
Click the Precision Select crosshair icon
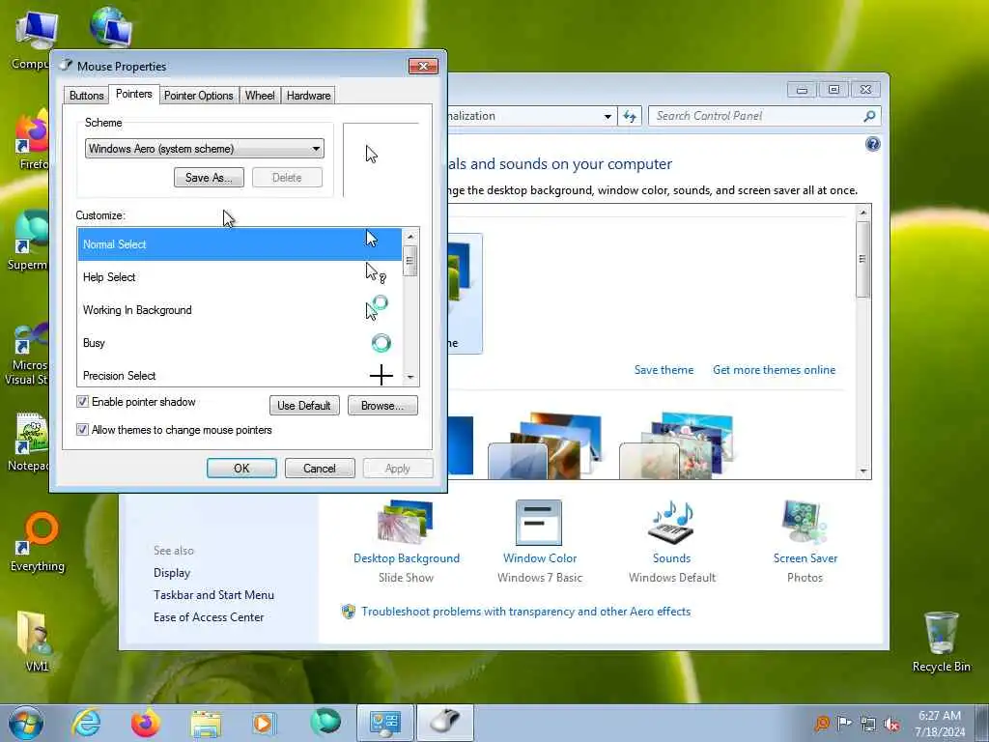[381, 376]
